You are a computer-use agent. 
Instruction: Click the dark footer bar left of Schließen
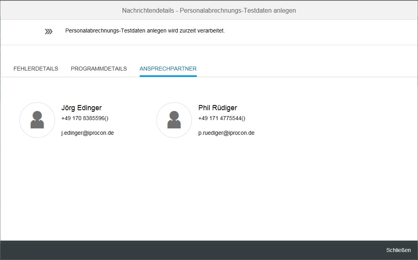click(186, 250)
